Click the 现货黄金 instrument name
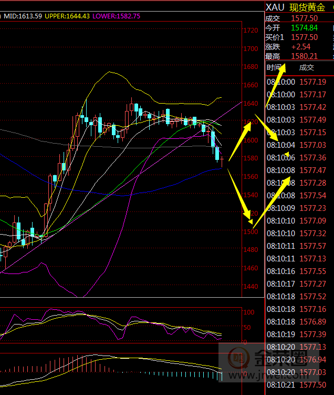Viewport: 334px width, 395px height. [x=307, y=7]
